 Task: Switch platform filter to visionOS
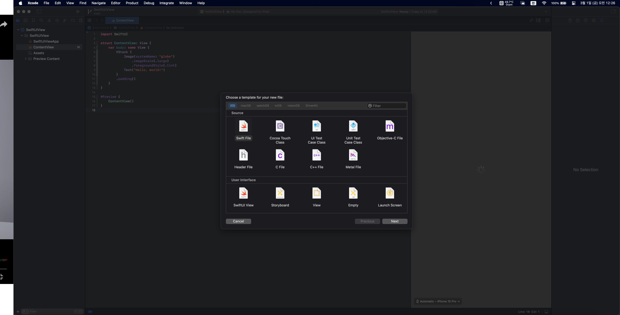(x=293, y=106)
